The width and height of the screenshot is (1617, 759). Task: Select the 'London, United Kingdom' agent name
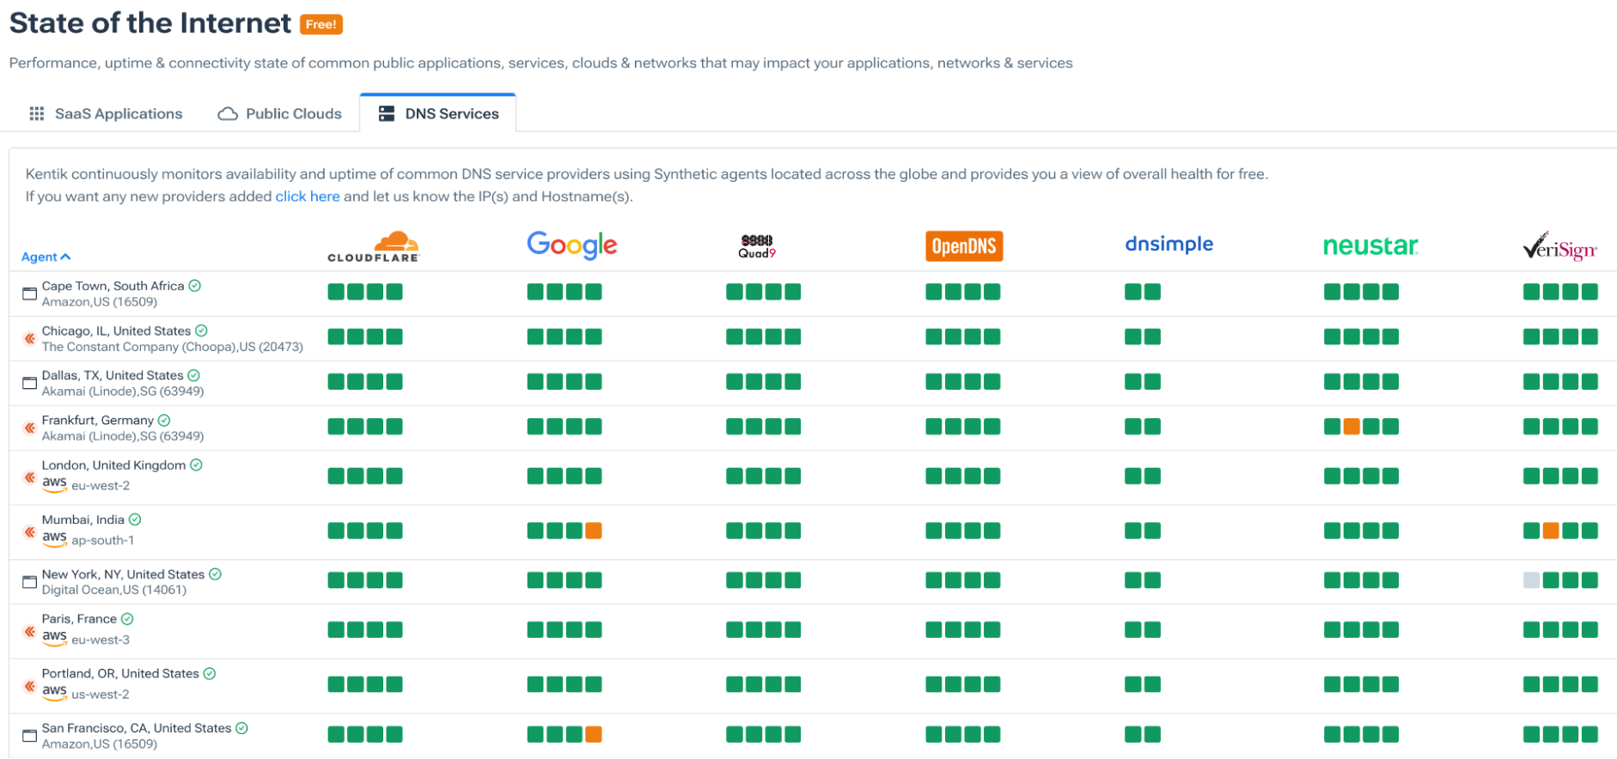113,465
